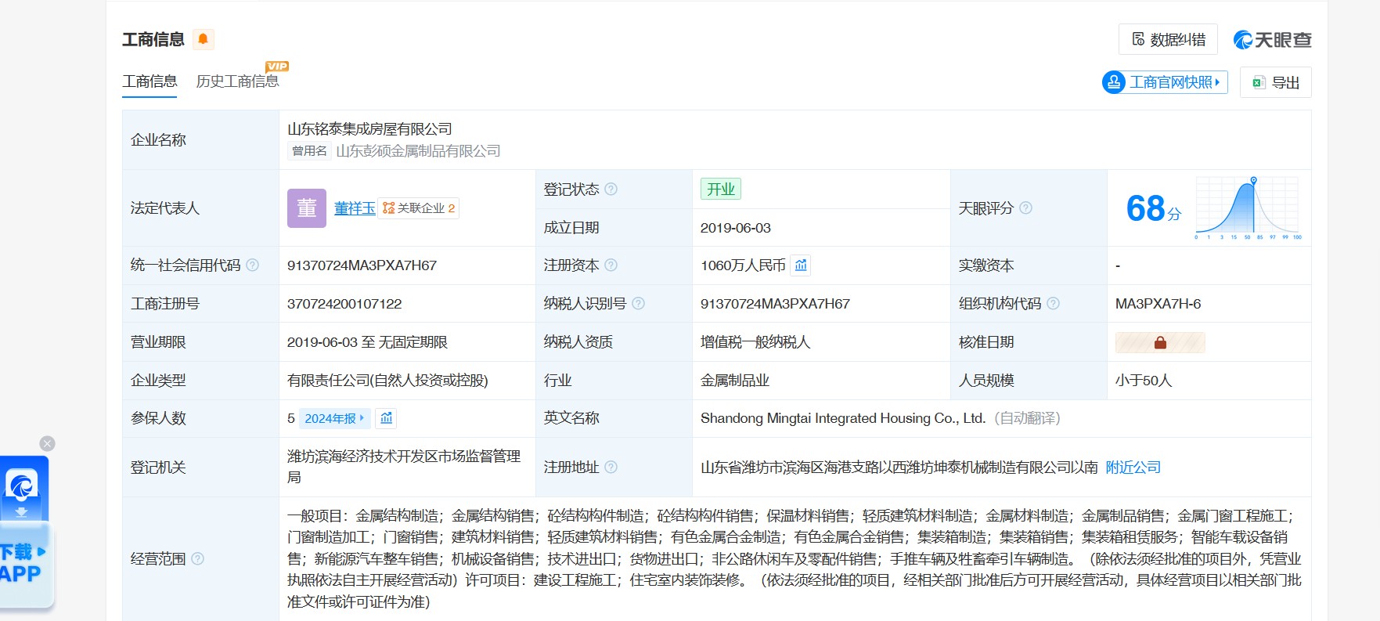Click the help icon beside 天眼评分
1380x621 pixels.
[1025, 208]
